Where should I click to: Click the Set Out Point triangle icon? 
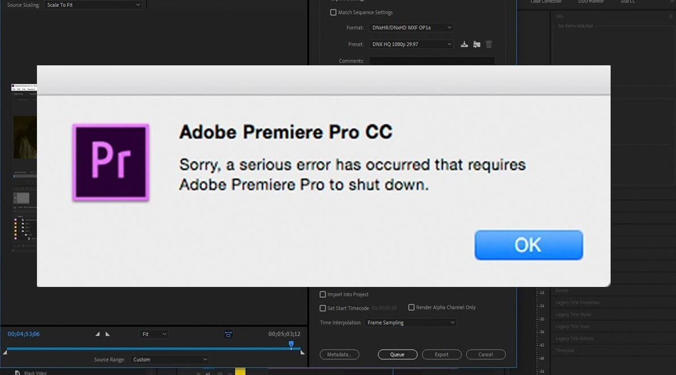click(x=107, y=334)
